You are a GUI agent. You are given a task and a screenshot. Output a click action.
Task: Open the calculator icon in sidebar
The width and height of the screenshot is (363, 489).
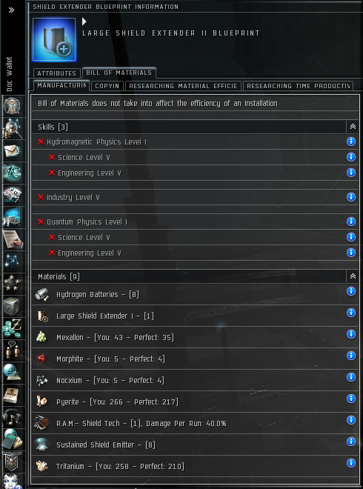(13, 439)
